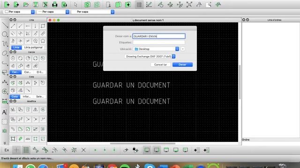Select the Center-Point circle tool

[x=13, y=58]
